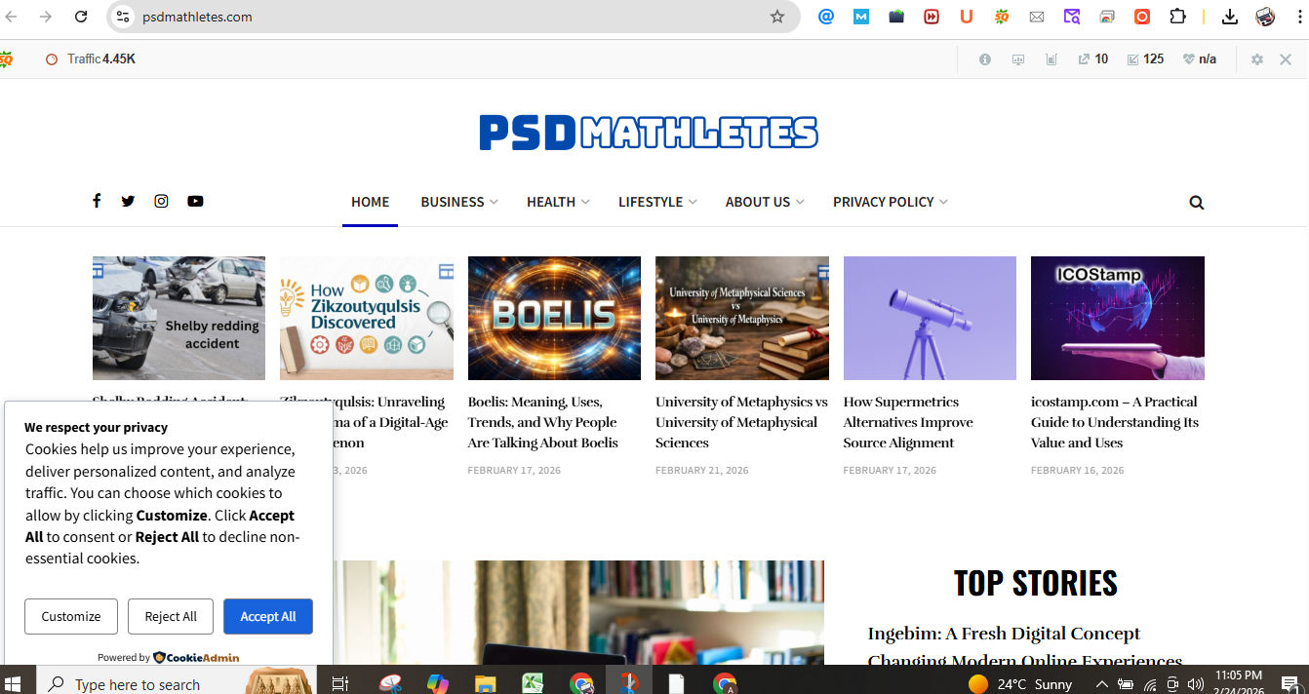Open Ingebim: A Fresh Digital Concept story
Screen dimensions: 1309x694
[1025, 647]
